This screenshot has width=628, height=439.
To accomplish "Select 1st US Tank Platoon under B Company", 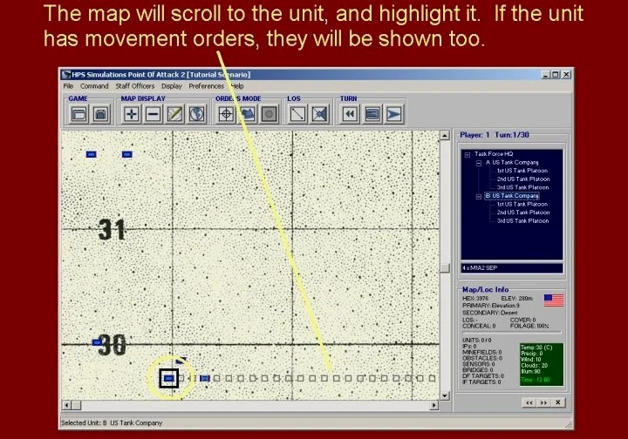I will click(522, 205).
